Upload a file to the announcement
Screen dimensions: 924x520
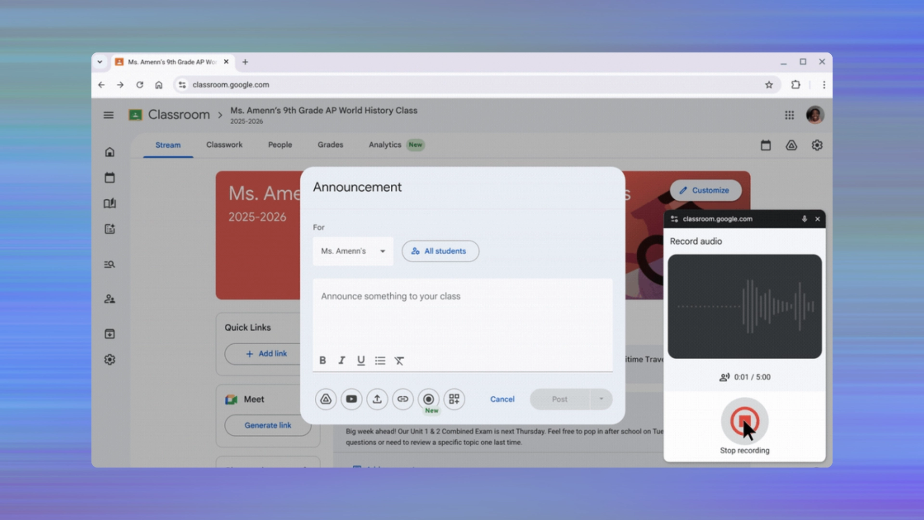(377, 399)
